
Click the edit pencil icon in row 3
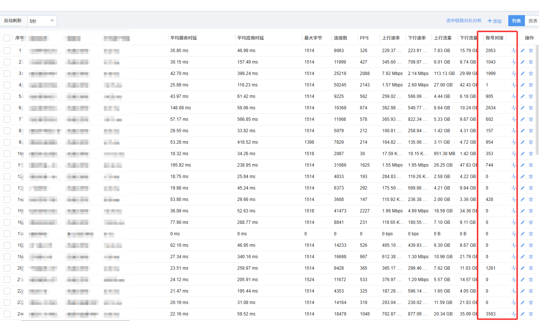(522, 74)
